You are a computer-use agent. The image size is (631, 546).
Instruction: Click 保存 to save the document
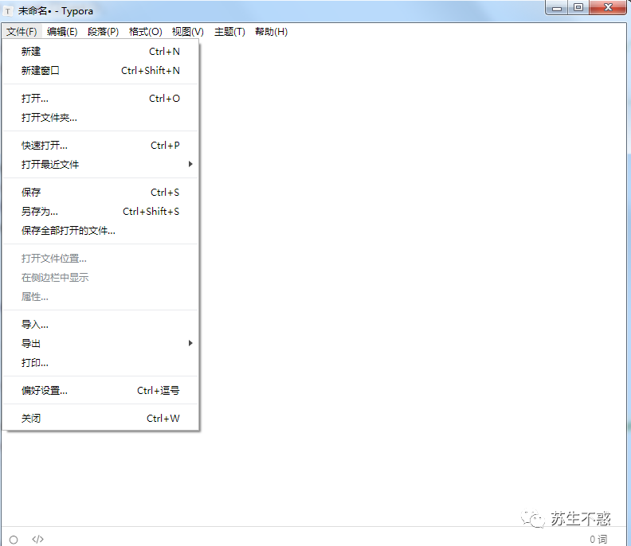[x=100, y=193]
